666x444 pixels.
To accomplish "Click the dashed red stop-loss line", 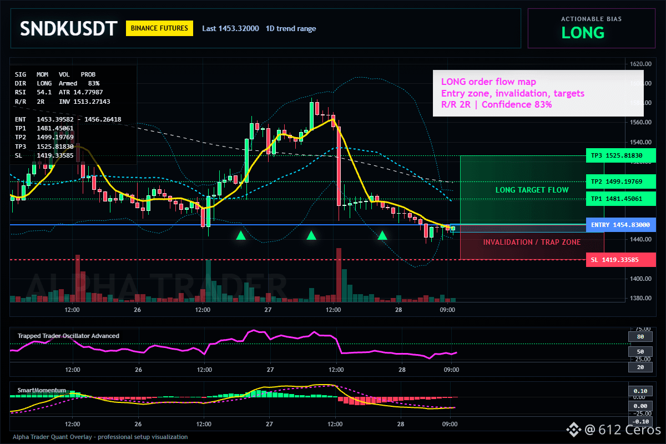I will 297,260.
